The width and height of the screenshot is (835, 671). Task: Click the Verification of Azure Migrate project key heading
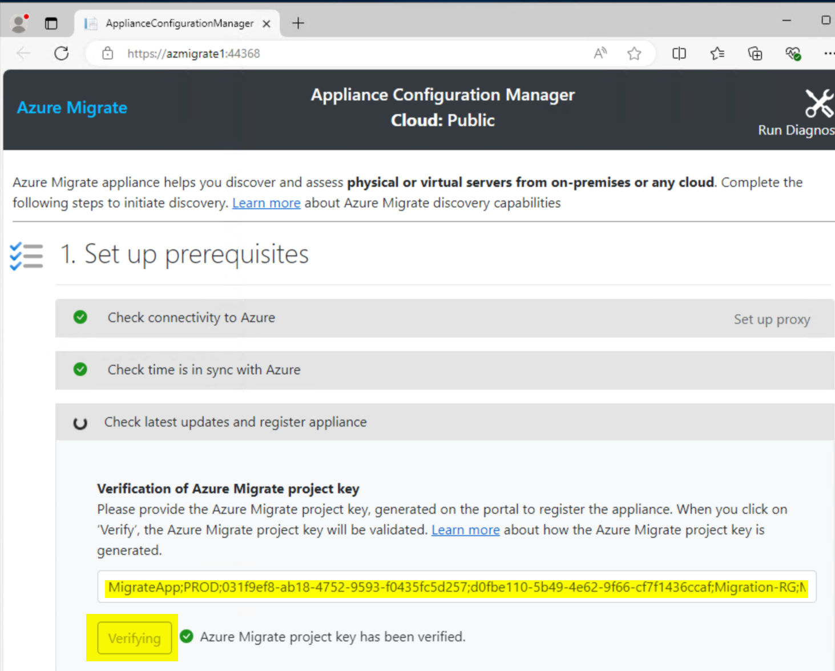[x=228, y=489]
